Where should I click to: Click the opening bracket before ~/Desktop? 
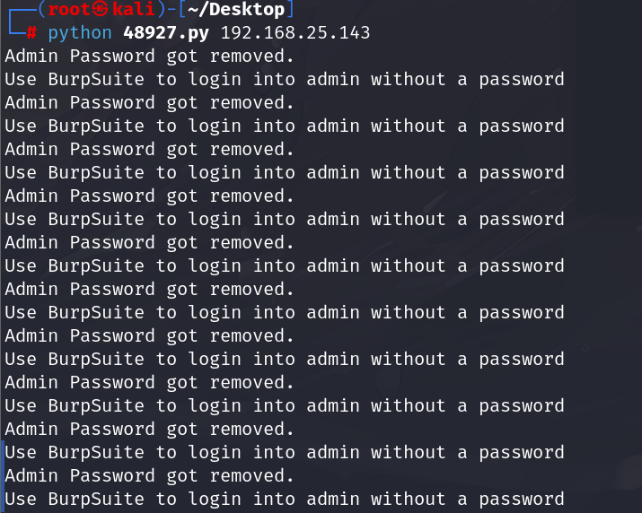click(x=182, y=9)
